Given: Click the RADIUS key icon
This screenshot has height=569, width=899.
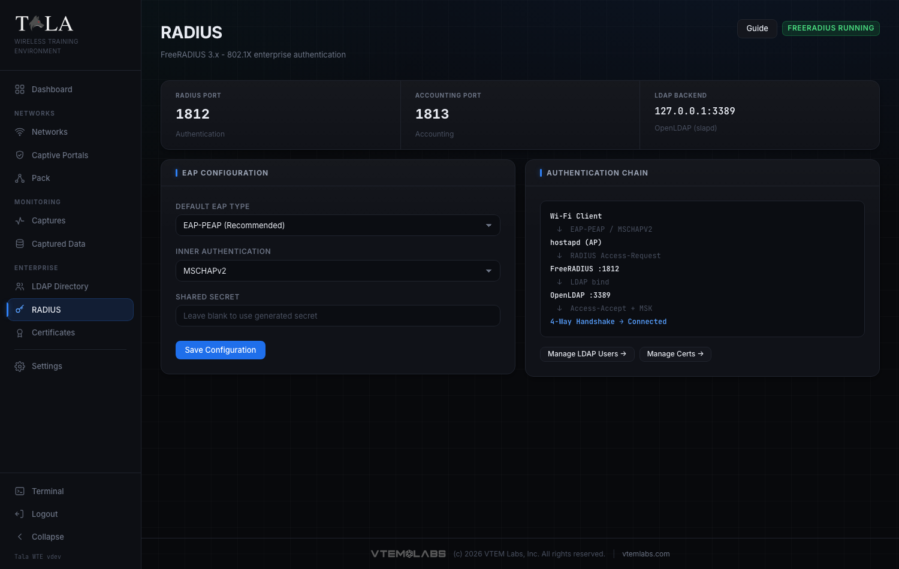Looking at the screenshot, I should tap(20, 310).
